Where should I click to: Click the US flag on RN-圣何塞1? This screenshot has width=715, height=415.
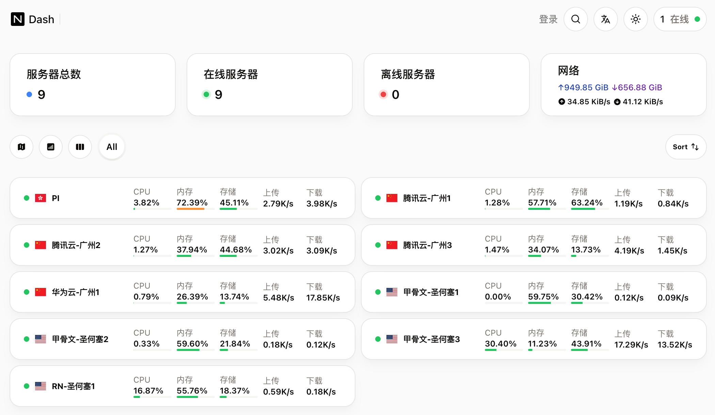pos(41,386)
